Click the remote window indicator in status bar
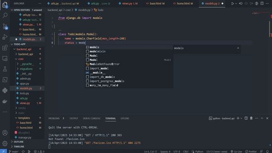 click(x=3, y=151)
